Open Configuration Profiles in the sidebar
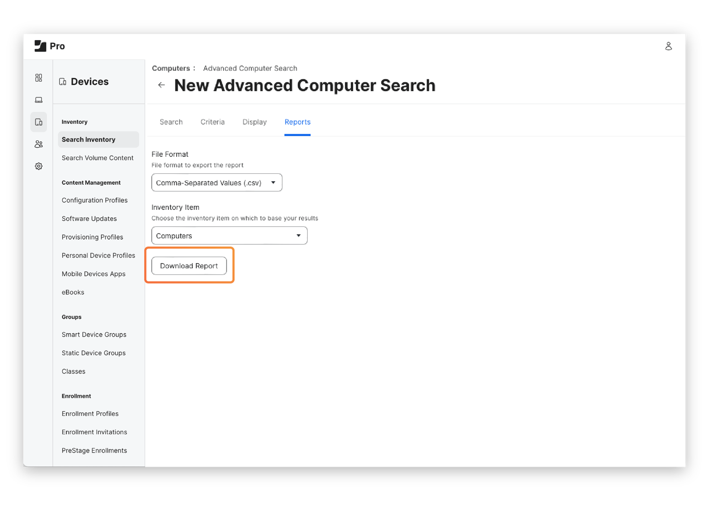This screenshot has height=506, width=709. click(95, 200)
